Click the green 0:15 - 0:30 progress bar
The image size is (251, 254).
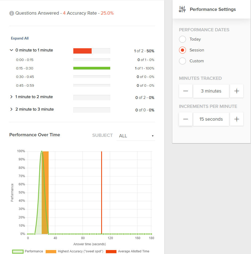[92, 68]
